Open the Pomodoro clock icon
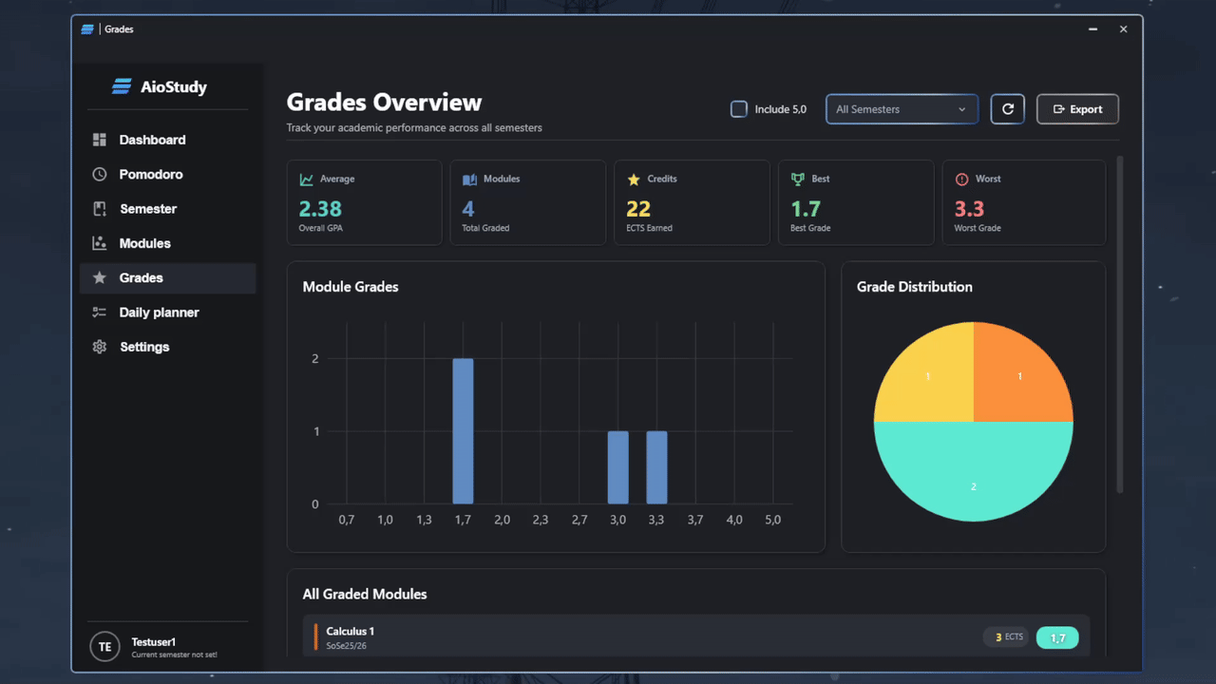The width and height of the screenshot is (1216, 684). coord(99,174)
